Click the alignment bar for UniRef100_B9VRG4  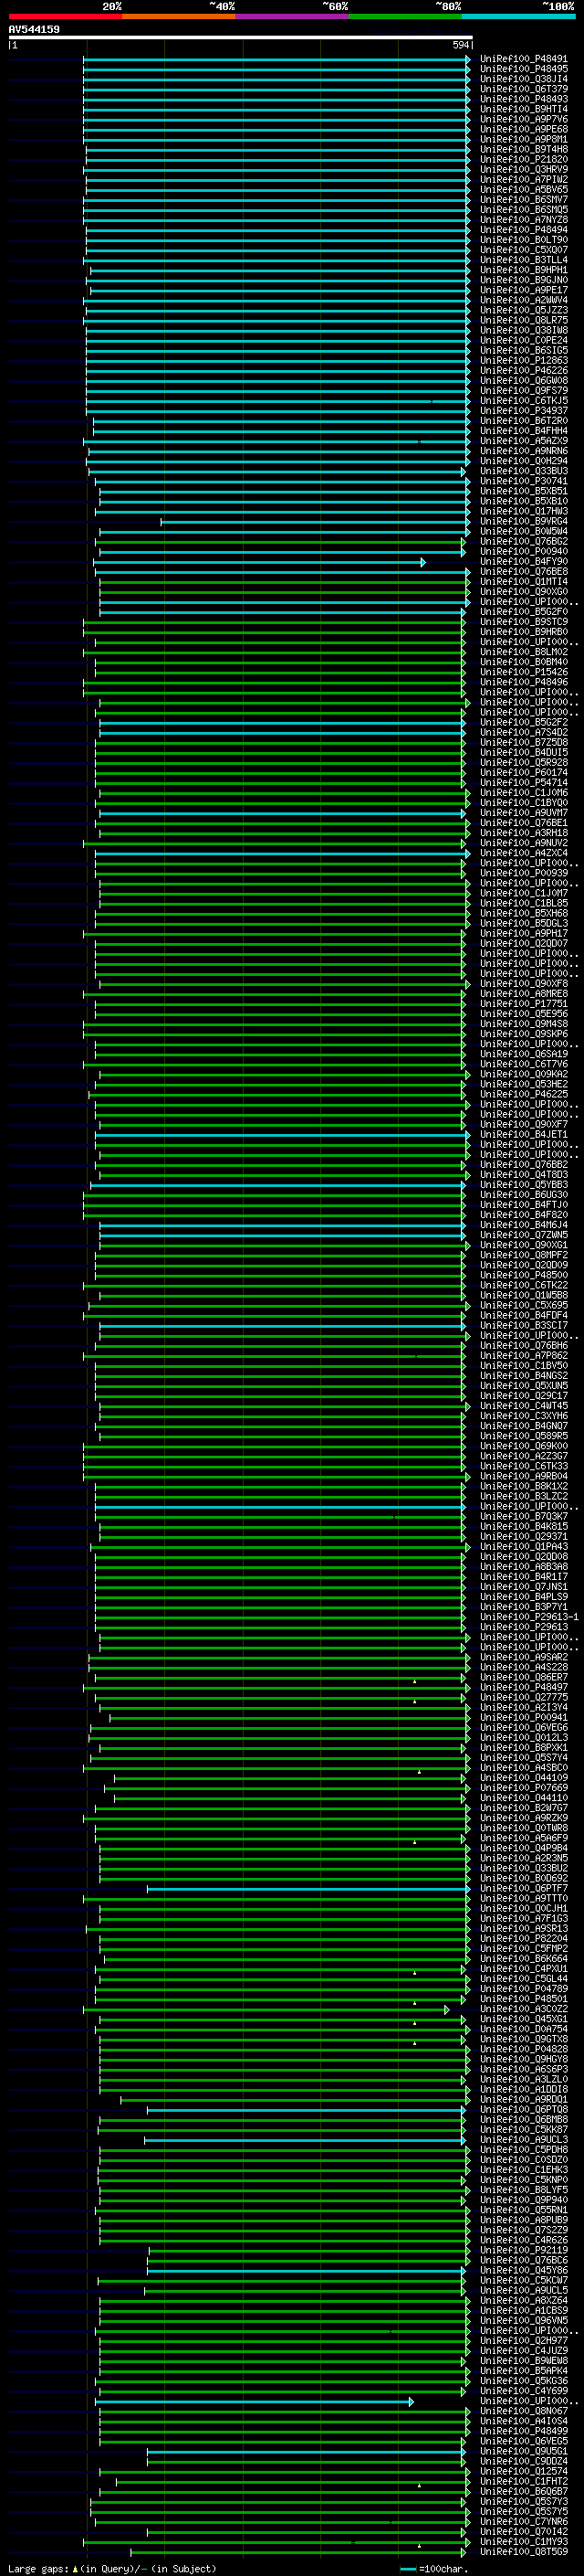tap(315, 521)
